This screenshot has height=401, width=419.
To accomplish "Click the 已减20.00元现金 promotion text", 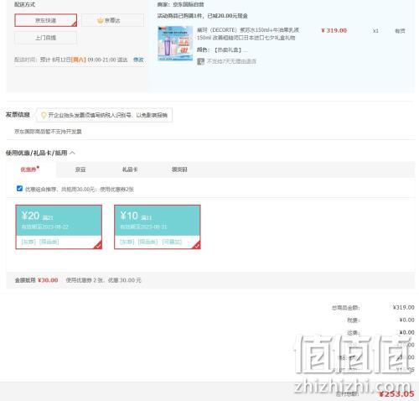I will coord(227,16).
